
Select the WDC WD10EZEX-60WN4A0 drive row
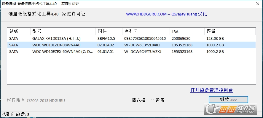pyautogui.click(x=132, y=52)
